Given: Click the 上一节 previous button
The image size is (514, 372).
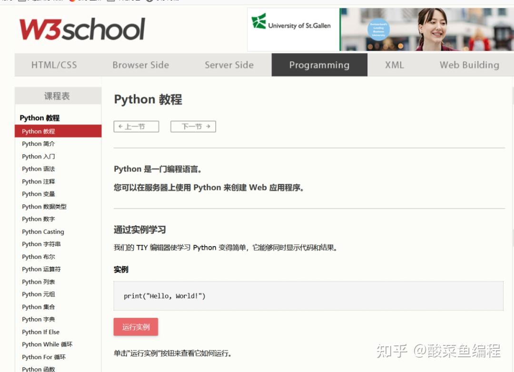Looking at the screenshot, I should click(136, 126).
